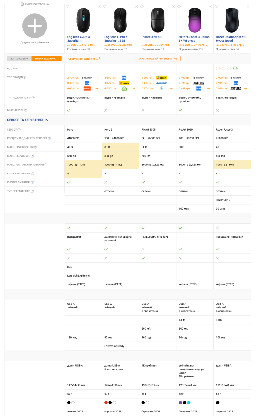Image resolution: width=260 pixels, height=419 pixels.
Task: Show help for Кнопка зміни DPI
Action: click(x=32, y=182)
